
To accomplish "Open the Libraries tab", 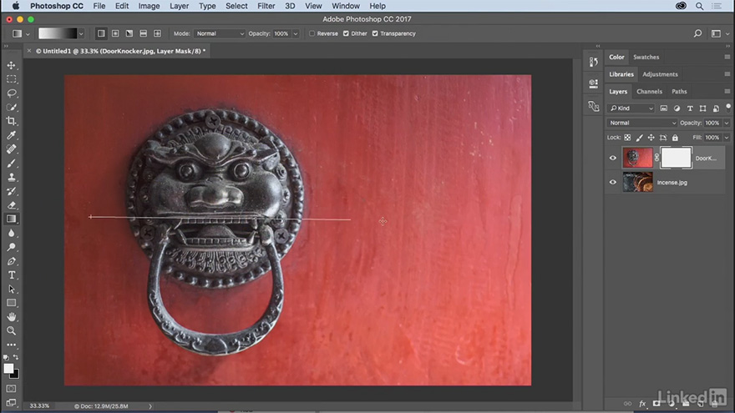I will [621, 74].
